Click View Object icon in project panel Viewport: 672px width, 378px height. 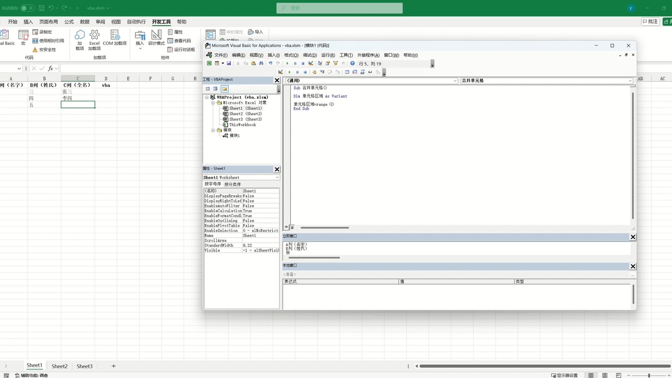point(215,89)
